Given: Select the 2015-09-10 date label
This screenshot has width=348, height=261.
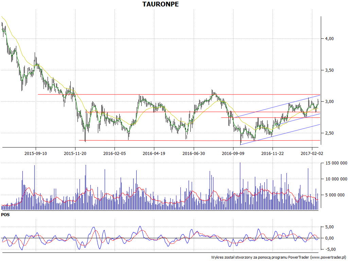Looking at the screenshot, I should tap(36, 153).
